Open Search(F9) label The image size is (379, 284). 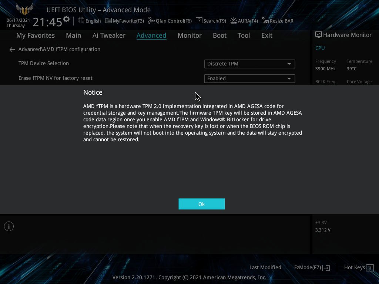click(x=215, y=21)
